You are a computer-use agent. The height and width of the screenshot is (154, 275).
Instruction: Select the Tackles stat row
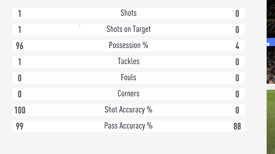pos(129,62)
